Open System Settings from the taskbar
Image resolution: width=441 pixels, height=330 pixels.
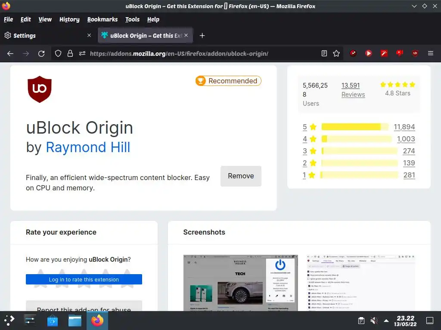[30, 320]
